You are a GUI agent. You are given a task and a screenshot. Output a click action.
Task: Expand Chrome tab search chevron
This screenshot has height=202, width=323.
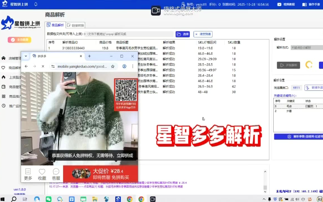[x=26, y=56]
